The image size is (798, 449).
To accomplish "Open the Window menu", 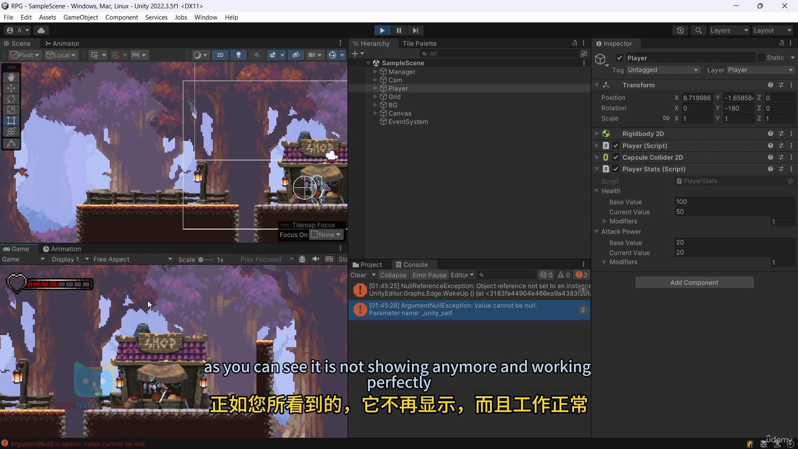I will (206, 17).
